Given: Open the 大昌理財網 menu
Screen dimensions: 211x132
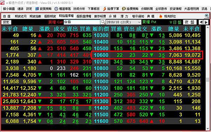Looking at the screenshot, I should 192,9.
